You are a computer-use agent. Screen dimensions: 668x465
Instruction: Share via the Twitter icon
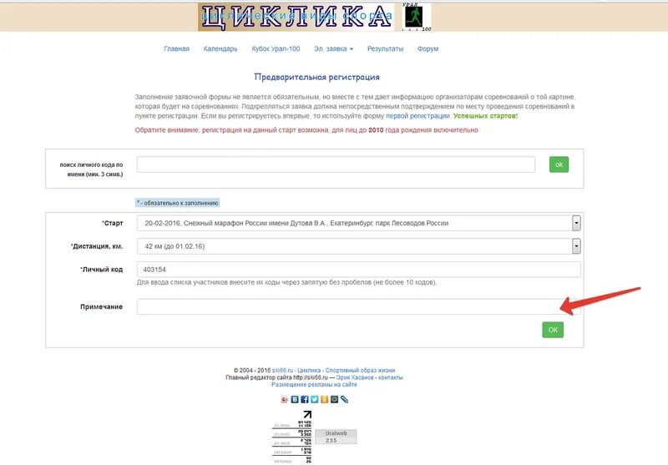315,399
